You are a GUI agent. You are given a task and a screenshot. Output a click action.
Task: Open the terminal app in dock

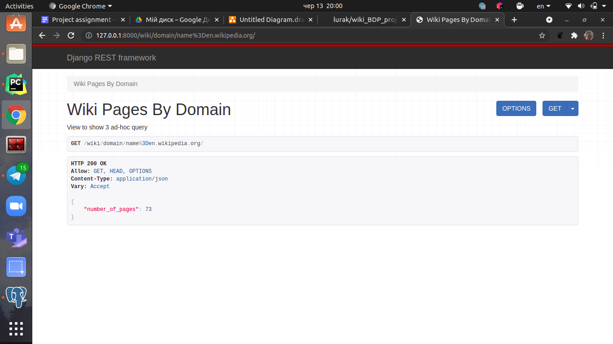pyautogui.click(x=16, y=145)
